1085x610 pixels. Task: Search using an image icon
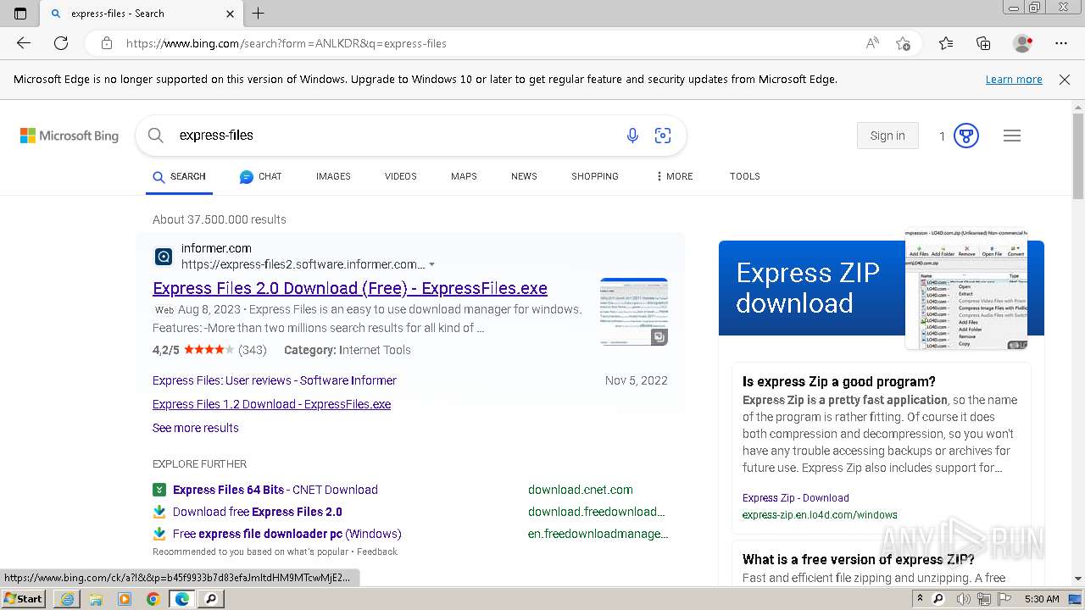coord(663,136)
